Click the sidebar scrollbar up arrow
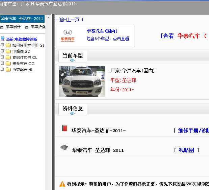 [x=48, y=17]
